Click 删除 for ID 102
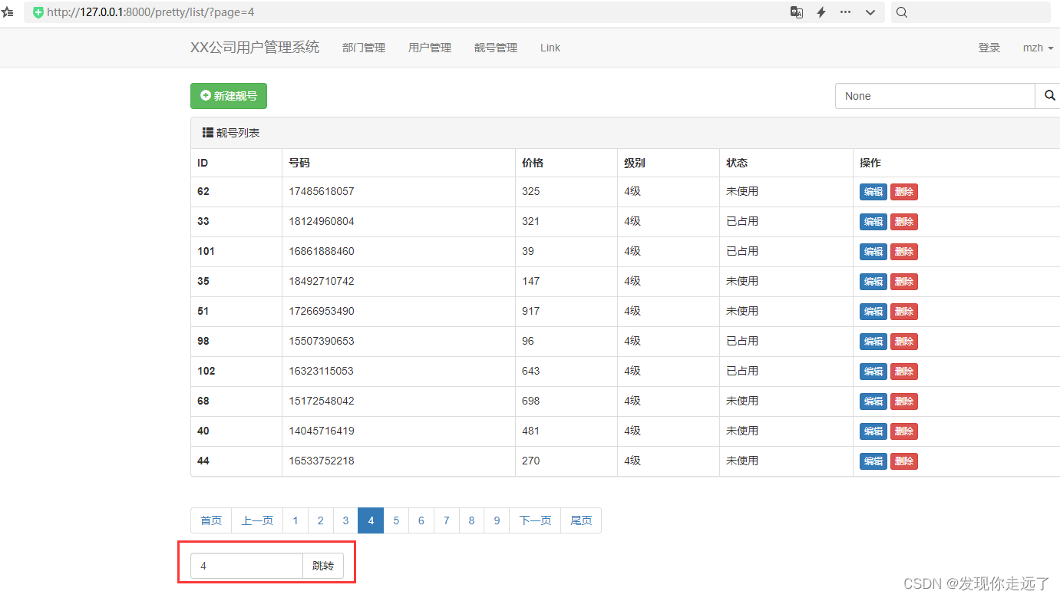The image size is (1060, 598). coord(904,372)
